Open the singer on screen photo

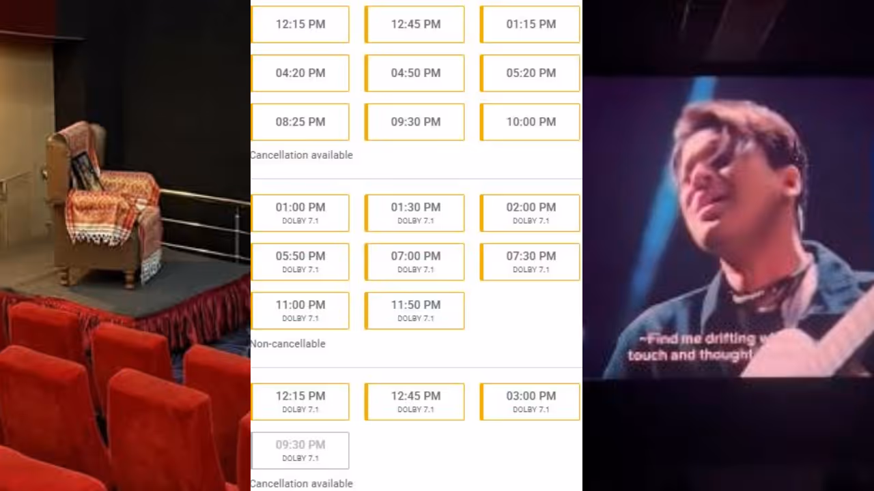coord(728,245)
